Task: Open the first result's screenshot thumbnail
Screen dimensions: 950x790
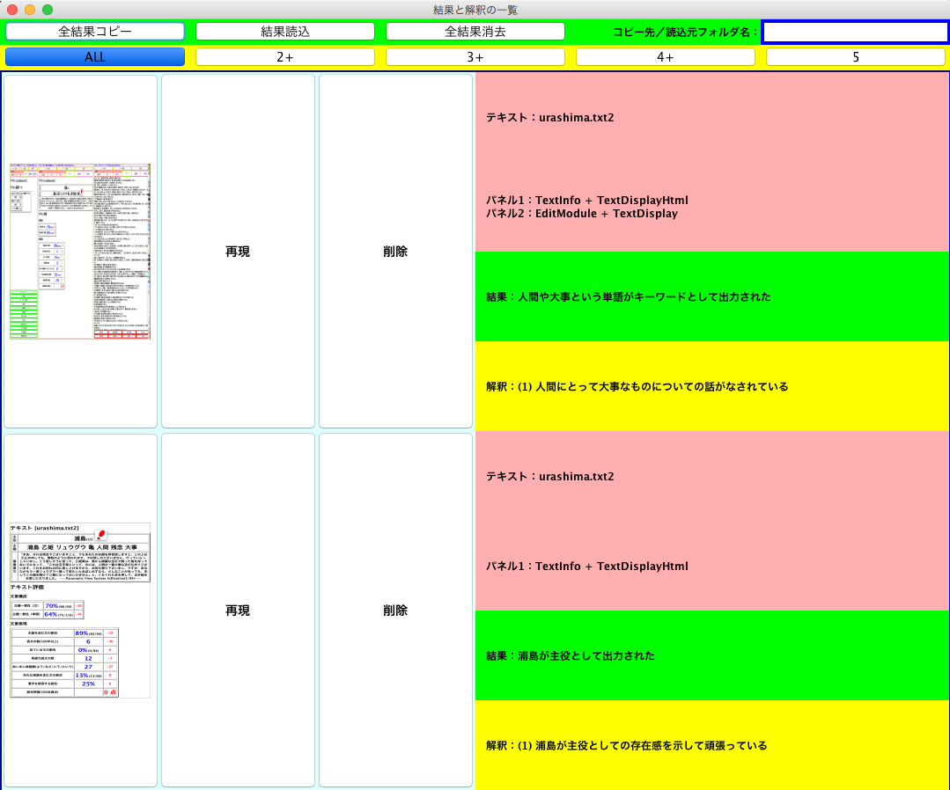Action: [x=79, y=251]
